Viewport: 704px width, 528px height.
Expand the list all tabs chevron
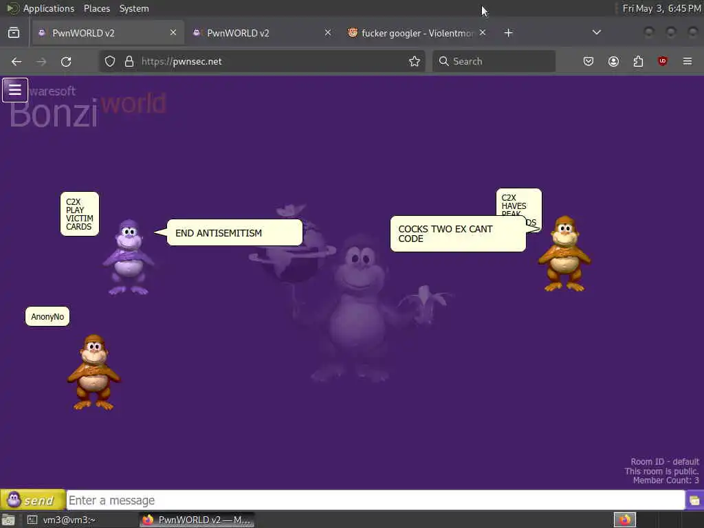coord(597,32)
